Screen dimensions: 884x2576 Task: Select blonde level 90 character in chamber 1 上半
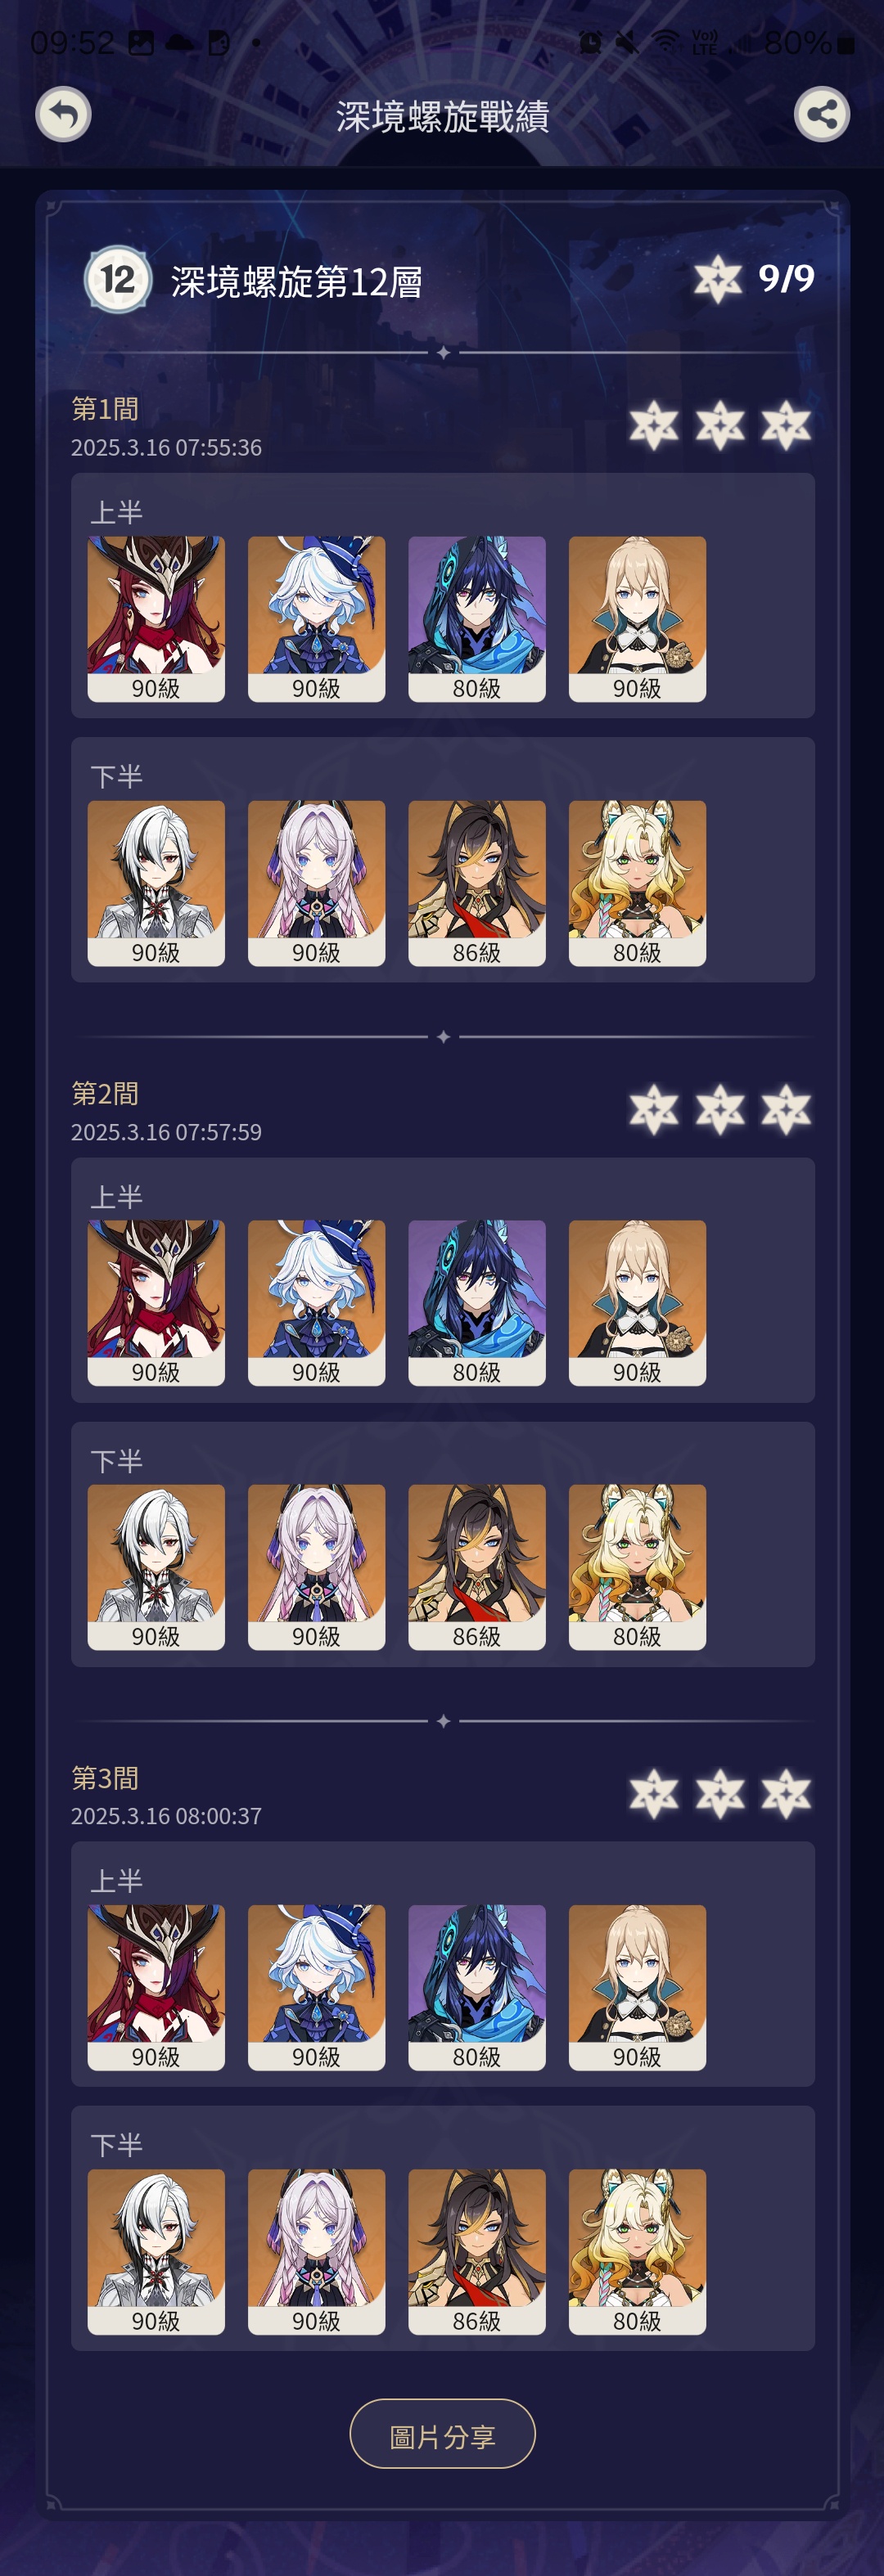637,619
